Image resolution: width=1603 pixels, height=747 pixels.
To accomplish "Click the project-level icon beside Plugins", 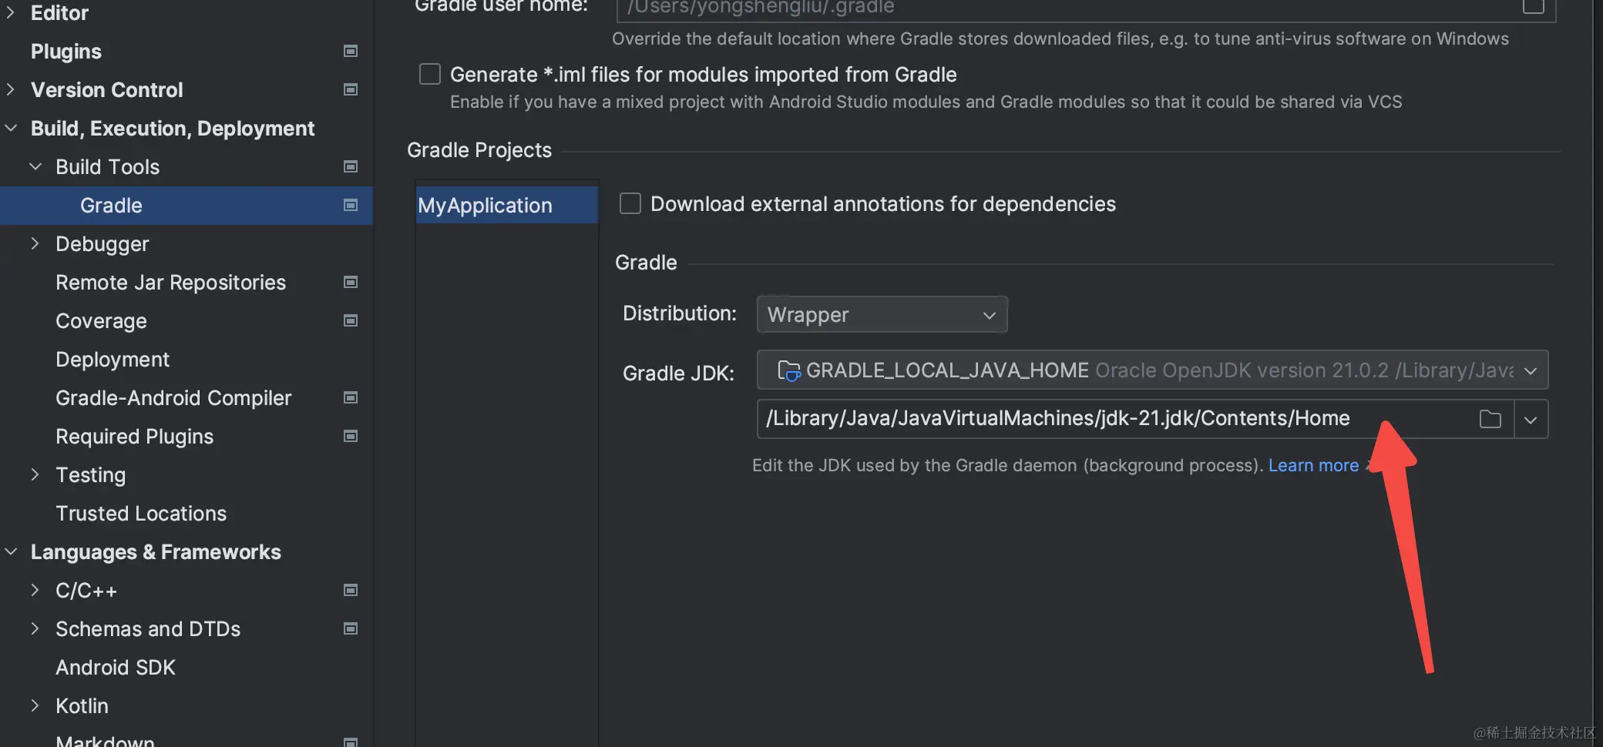I will tap(351, 52).
